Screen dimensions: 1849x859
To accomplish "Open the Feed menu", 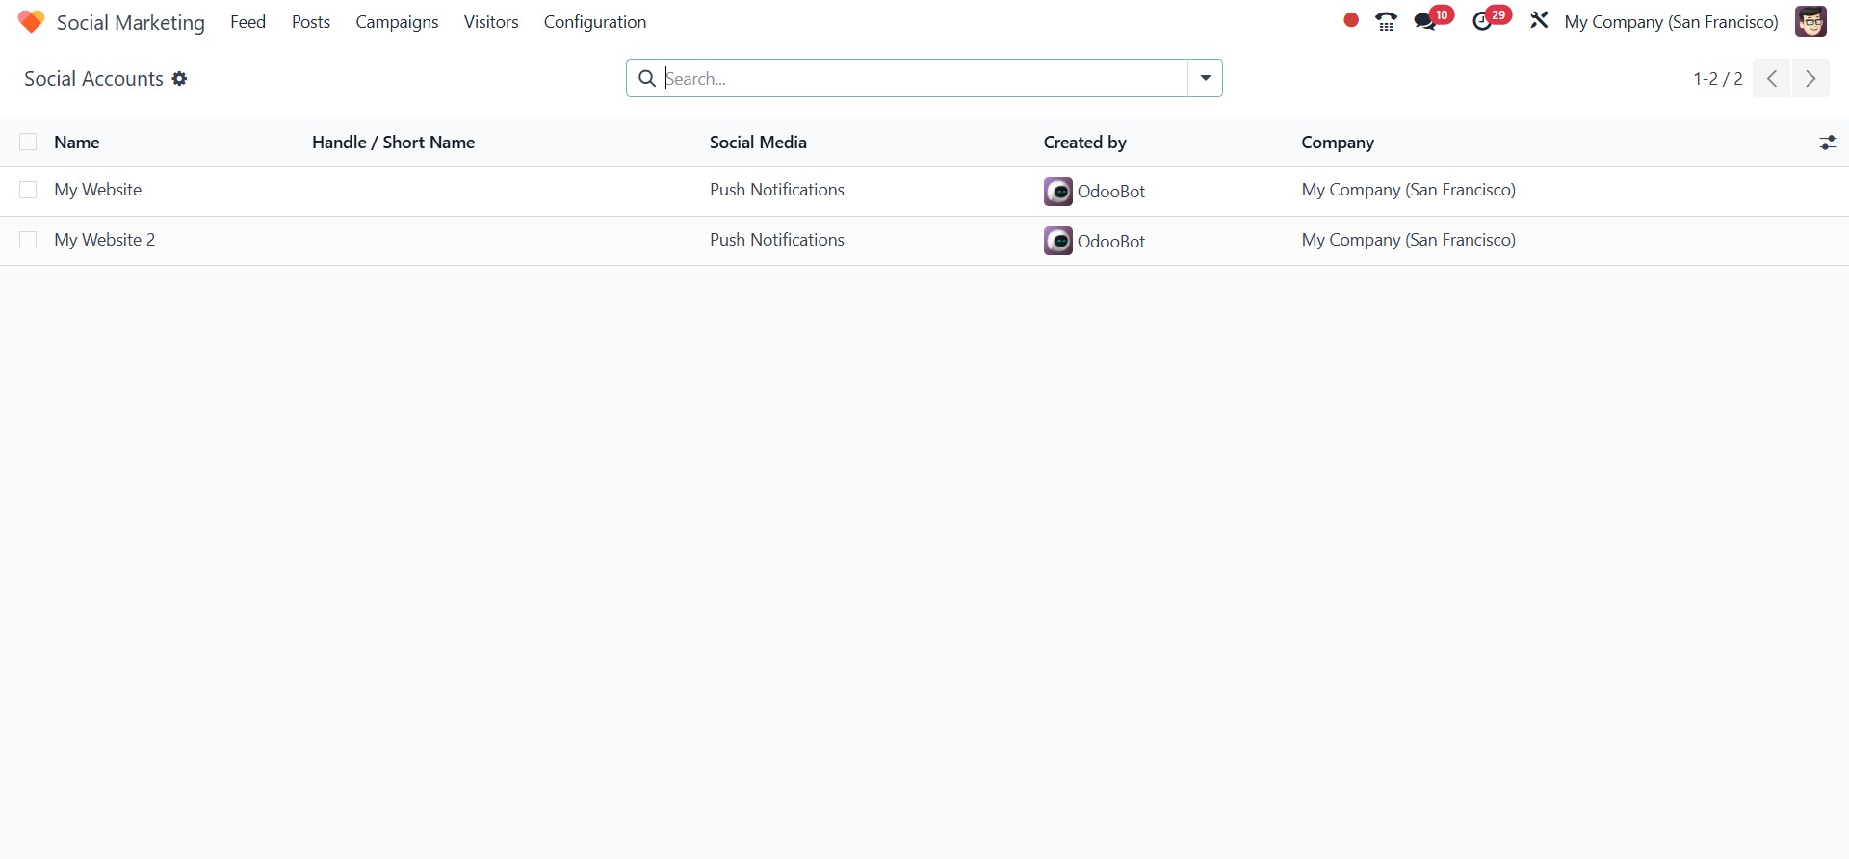I will click(x=247, y=22).
